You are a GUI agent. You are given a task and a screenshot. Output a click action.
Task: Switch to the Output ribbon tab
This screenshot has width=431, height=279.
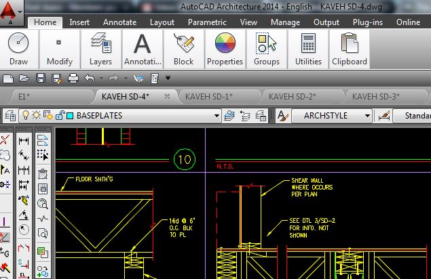(x=326, y=22)
